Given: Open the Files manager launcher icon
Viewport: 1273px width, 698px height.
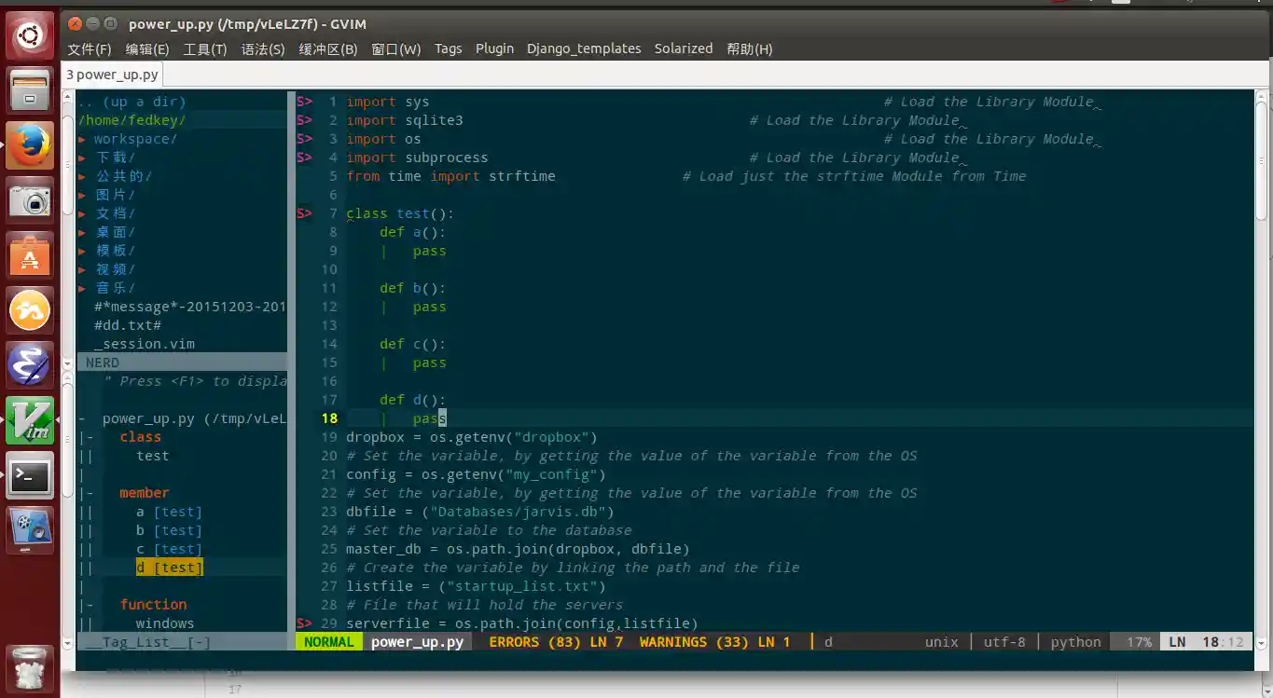Looking at the screenshot, I should tap(30, 90).
